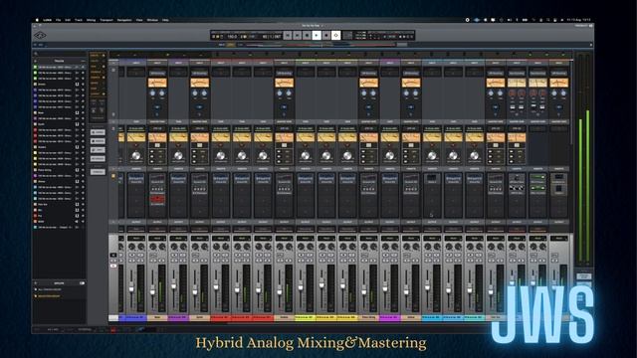Select the Piano String channel name label
The image size is (637, 358).
click(368, 318)
